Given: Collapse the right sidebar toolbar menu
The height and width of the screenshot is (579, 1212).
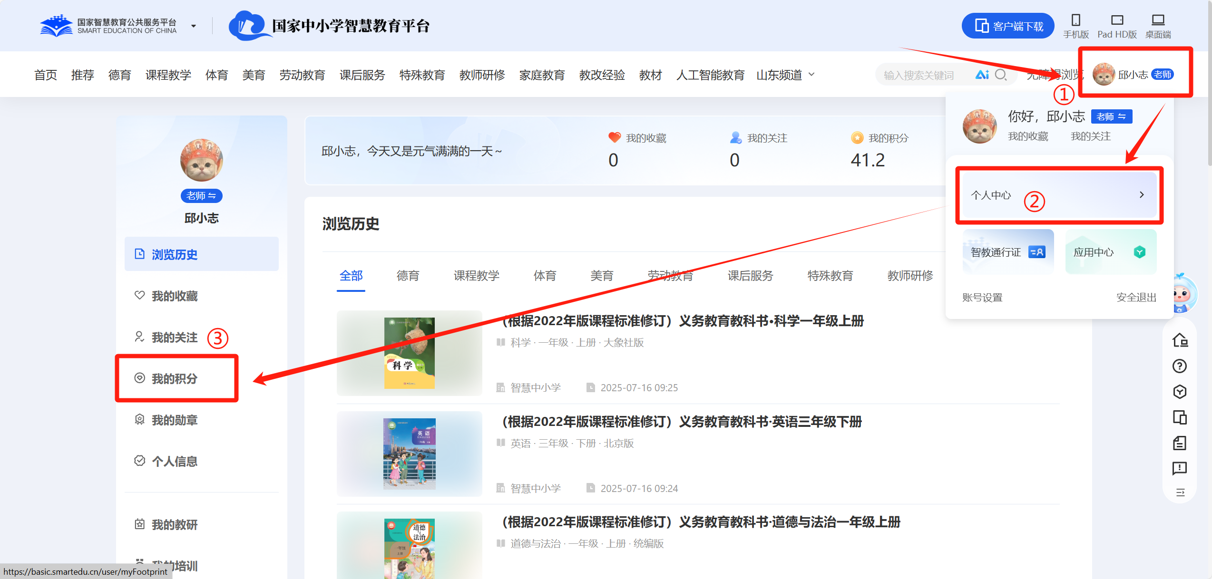Looking at the screenshot, I should [1180, 492].
